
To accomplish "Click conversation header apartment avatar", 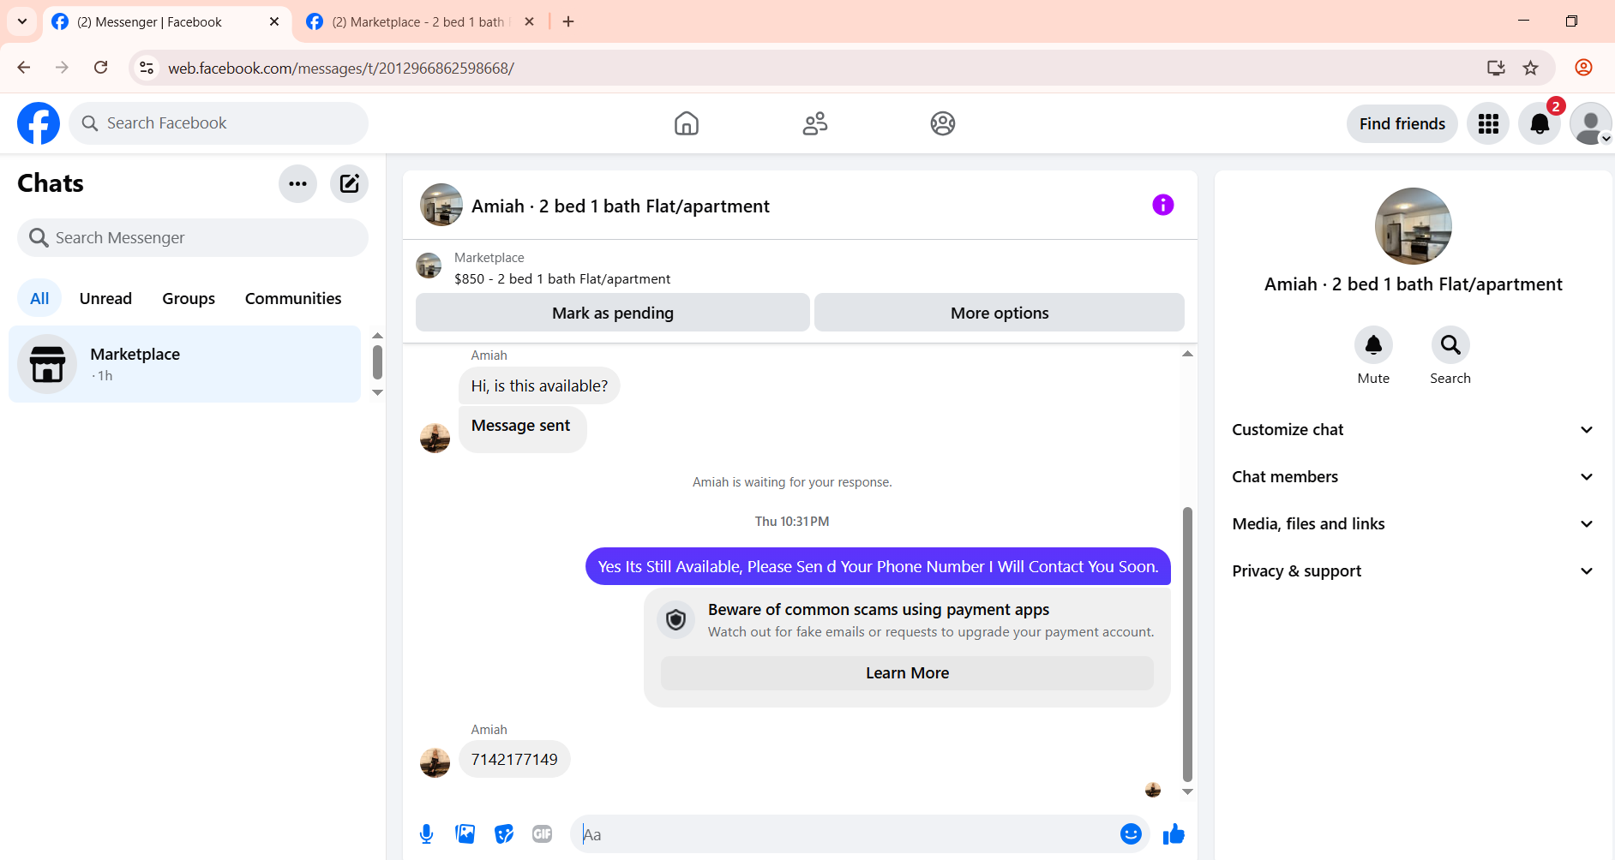I will [x=441, y=205].
